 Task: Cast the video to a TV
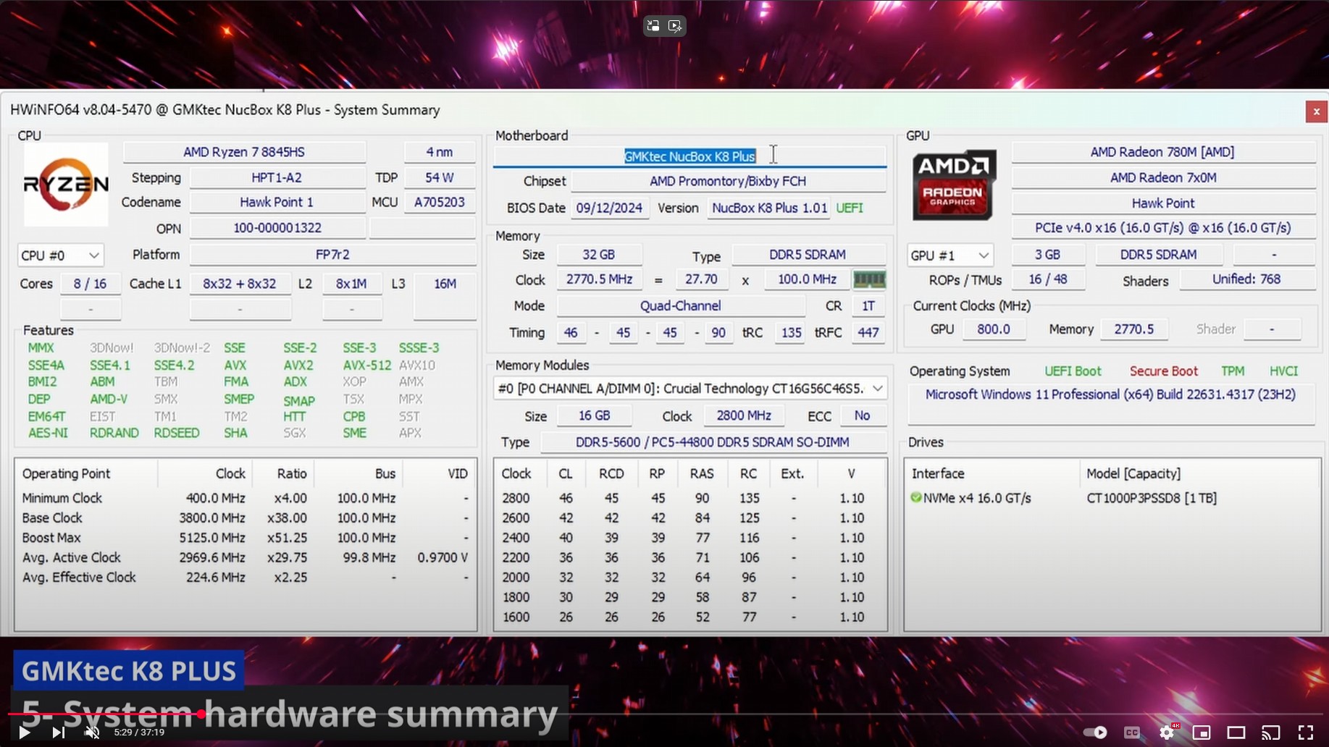pos(1271,733)
